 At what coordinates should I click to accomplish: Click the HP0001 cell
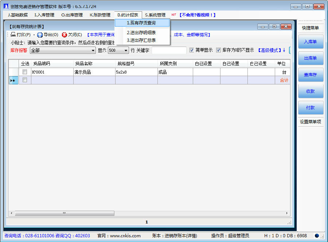point(52,72)
